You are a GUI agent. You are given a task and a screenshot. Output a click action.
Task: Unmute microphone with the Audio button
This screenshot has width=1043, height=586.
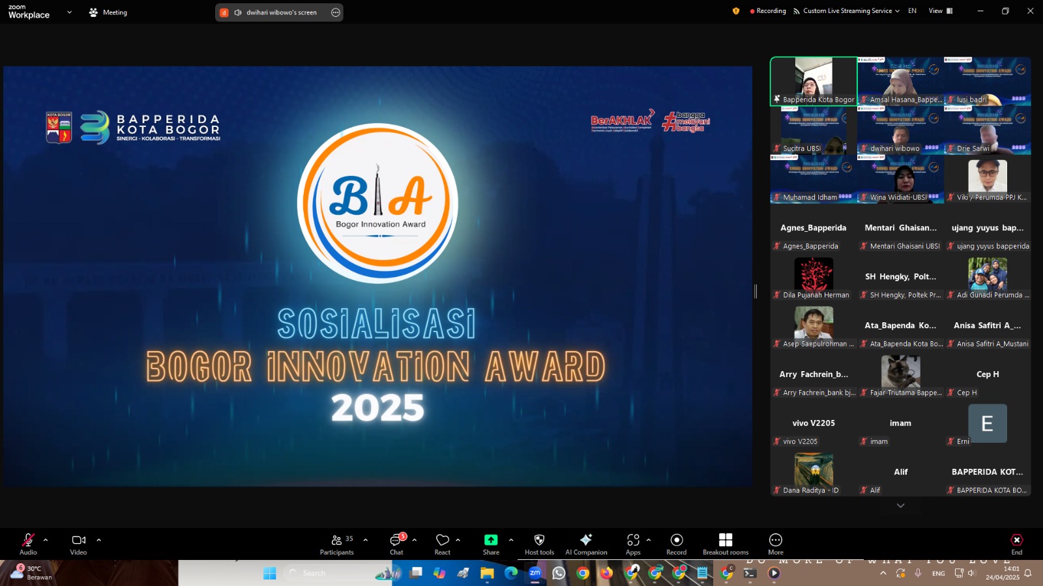pyautogui.click(x=28, y=544)
